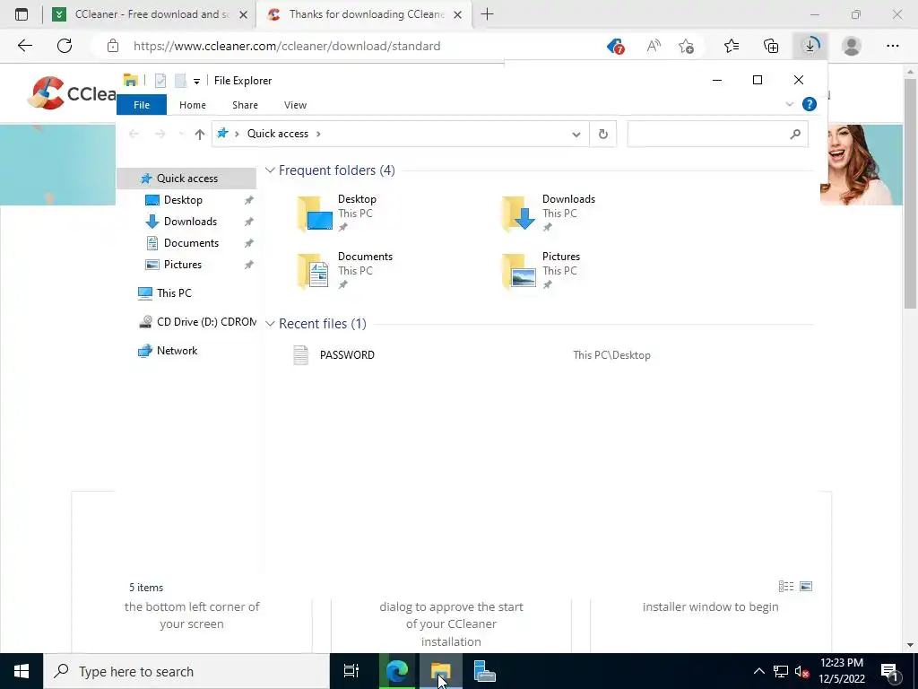Switch to the Home ribbon tab
The image size is (918, 689).
tap(193, 105)
